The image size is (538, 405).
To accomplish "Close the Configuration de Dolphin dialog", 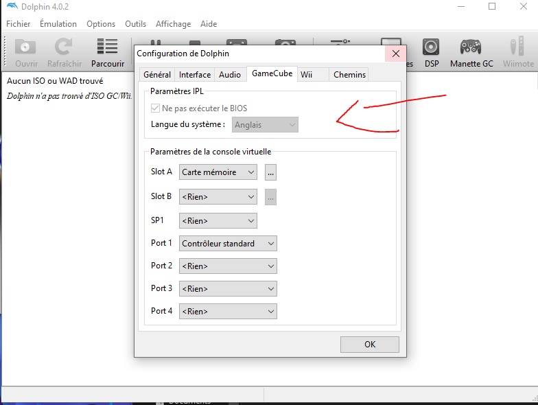I will 395,54.
